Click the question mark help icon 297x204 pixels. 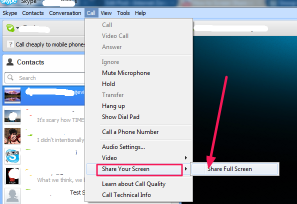[10, 44]
